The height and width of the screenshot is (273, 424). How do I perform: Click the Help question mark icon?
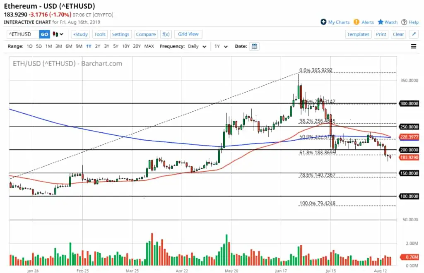pyautogui.click(x=404, y=22)
